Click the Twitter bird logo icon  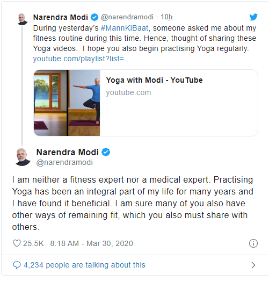pos(253,17)
